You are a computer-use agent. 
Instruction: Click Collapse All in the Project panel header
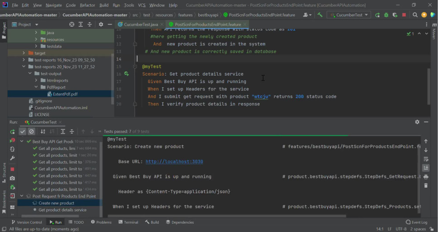pyautogui.click(x=90, y=24)
